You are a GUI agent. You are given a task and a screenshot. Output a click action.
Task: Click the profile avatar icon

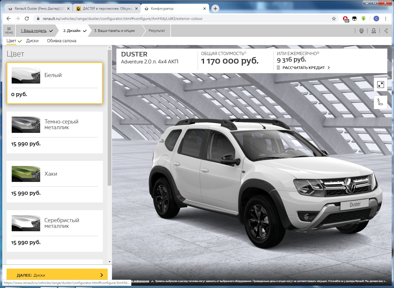pyautogui.click(x=376, y=19)
